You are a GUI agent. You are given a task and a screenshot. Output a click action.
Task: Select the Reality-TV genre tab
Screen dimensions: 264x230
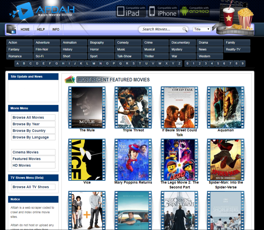pos(237,49)
